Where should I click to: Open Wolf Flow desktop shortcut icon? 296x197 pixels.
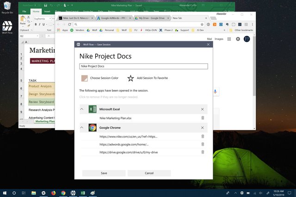pos(7,25)
